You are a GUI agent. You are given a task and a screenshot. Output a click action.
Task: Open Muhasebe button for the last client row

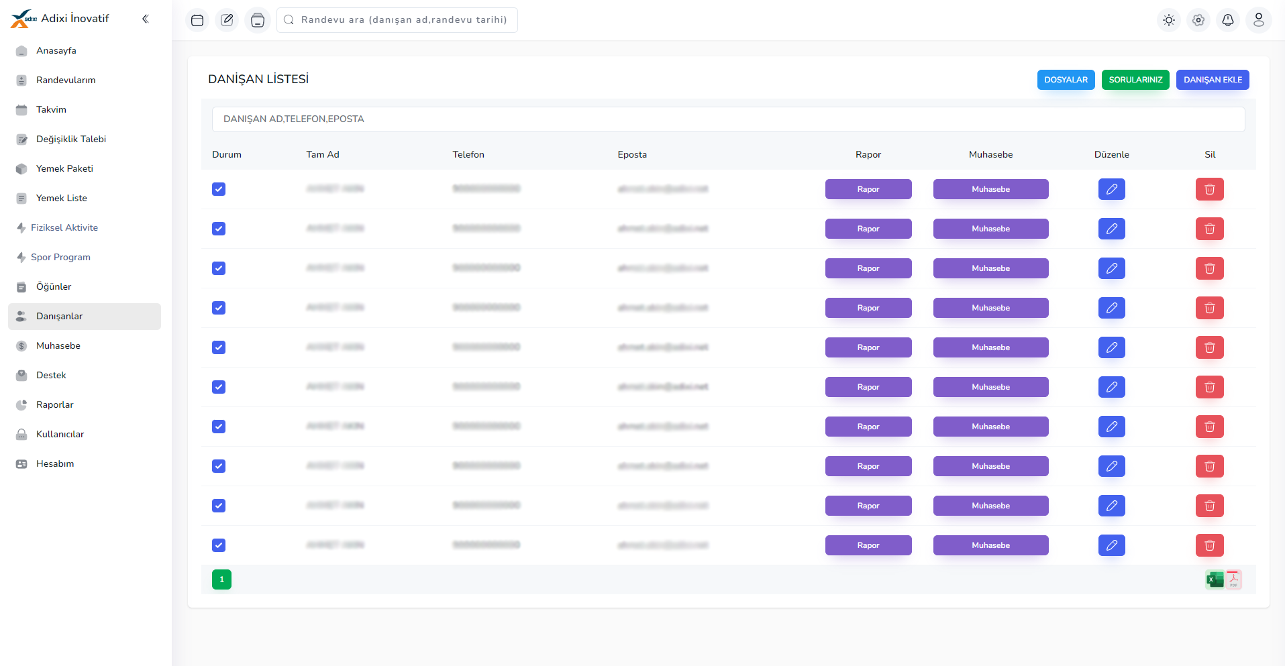coord(990,545)
